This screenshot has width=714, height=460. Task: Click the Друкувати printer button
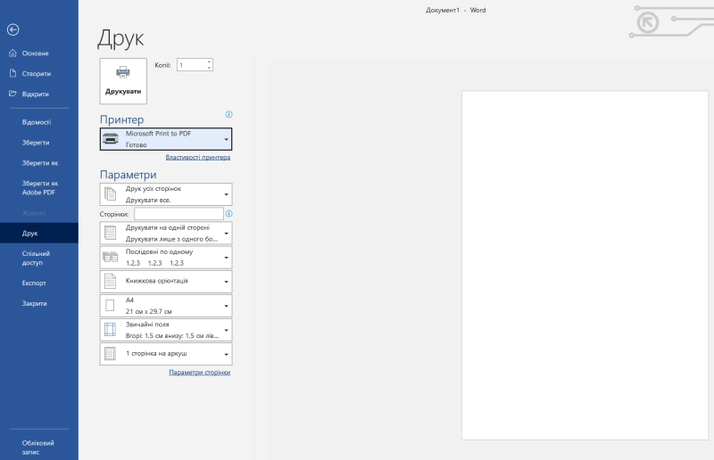pyautogui.click(x=123, y=81)
